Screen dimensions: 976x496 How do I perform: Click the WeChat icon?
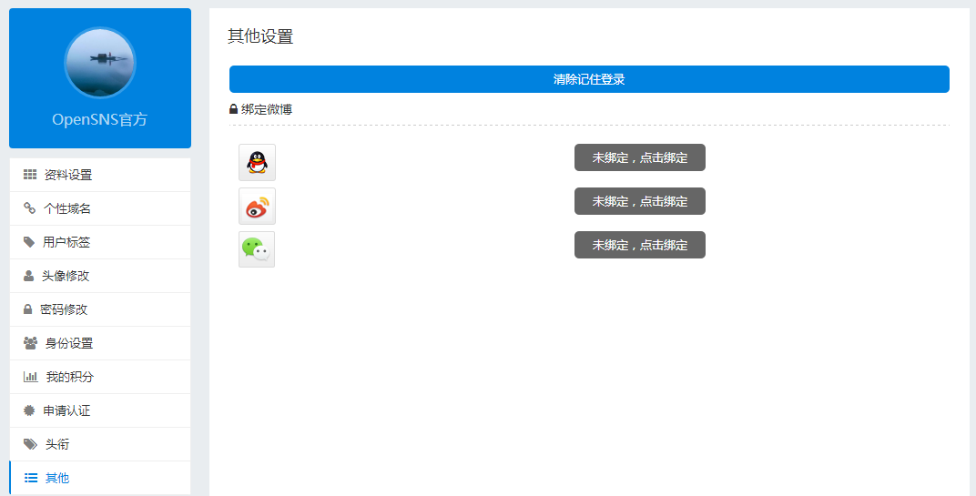pyautogui.click(x=257, y=249)
